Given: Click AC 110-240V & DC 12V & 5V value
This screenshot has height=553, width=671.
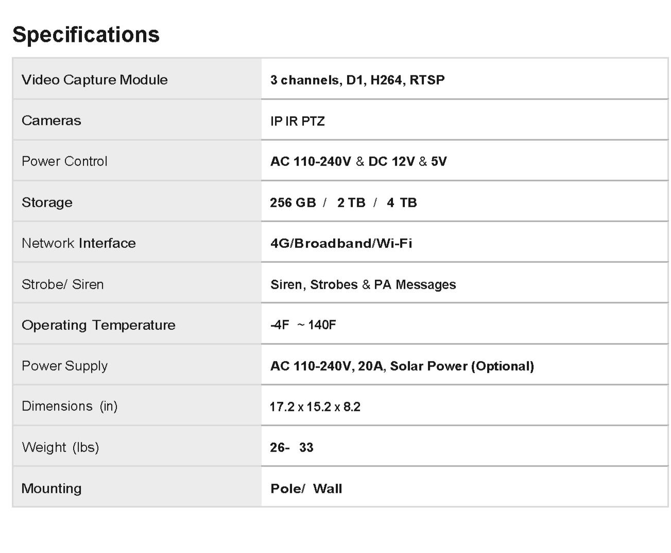Looking at the screenshot, I should pos(358,161).
